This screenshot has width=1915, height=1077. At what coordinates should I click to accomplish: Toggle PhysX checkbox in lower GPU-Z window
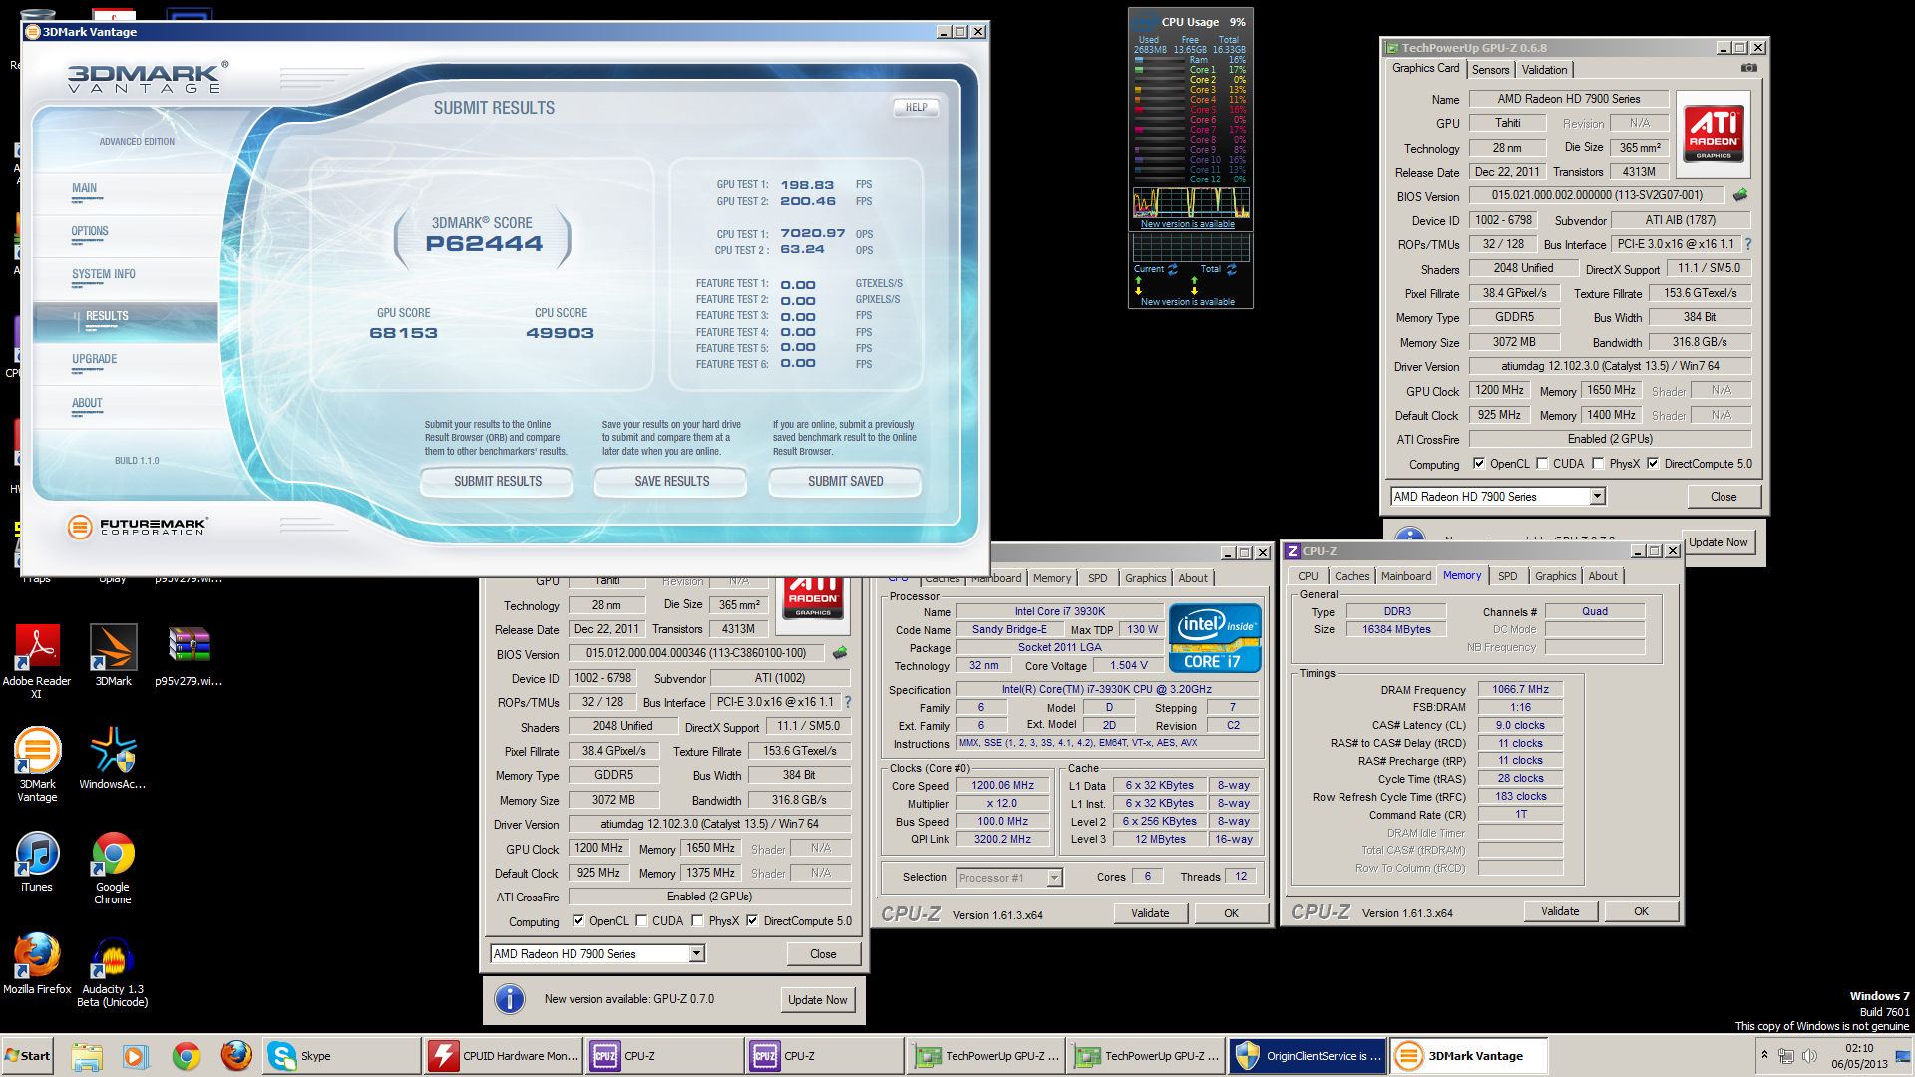[x=697, y=921]
